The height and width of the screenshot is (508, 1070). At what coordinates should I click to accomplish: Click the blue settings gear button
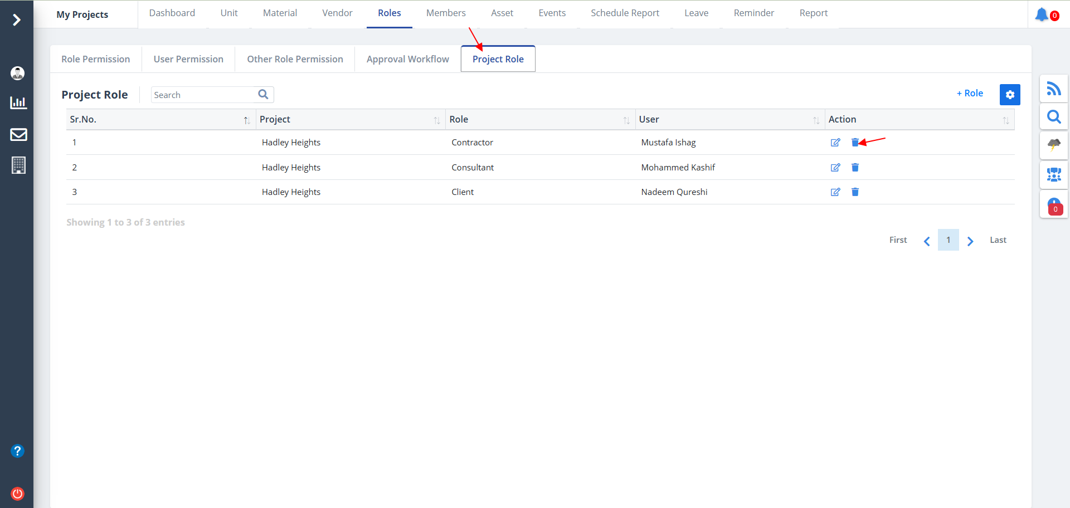pyautogui.click(x=1009, y=95)
